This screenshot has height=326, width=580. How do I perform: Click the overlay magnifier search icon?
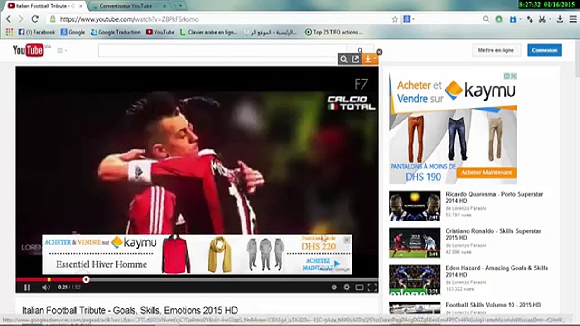[x=344, y=59]
